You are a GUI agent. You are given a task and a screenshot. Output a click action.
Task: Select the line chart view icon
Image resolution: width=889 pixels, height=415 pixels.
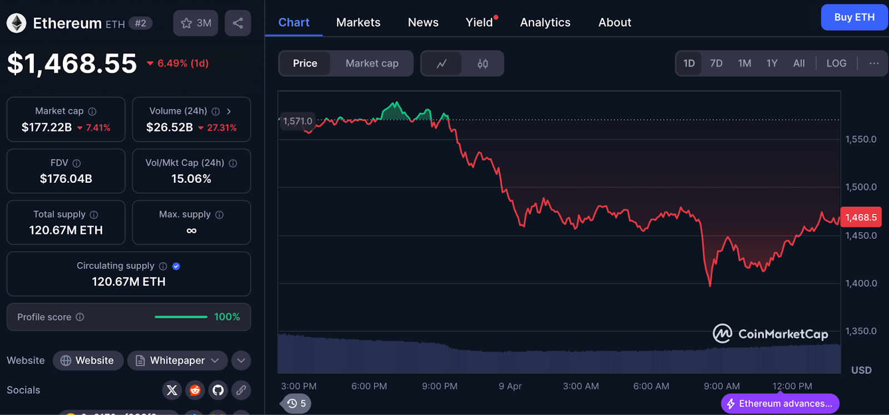(442, 64)
